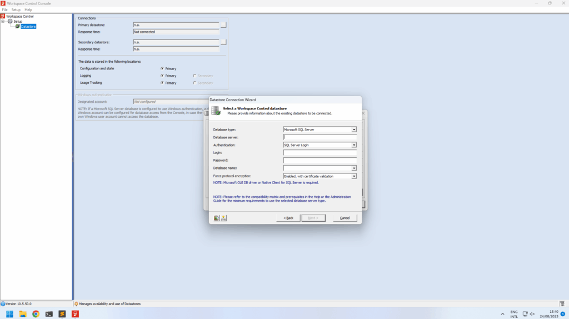Launch Google Chrome from the taskbar

[36, 314]
